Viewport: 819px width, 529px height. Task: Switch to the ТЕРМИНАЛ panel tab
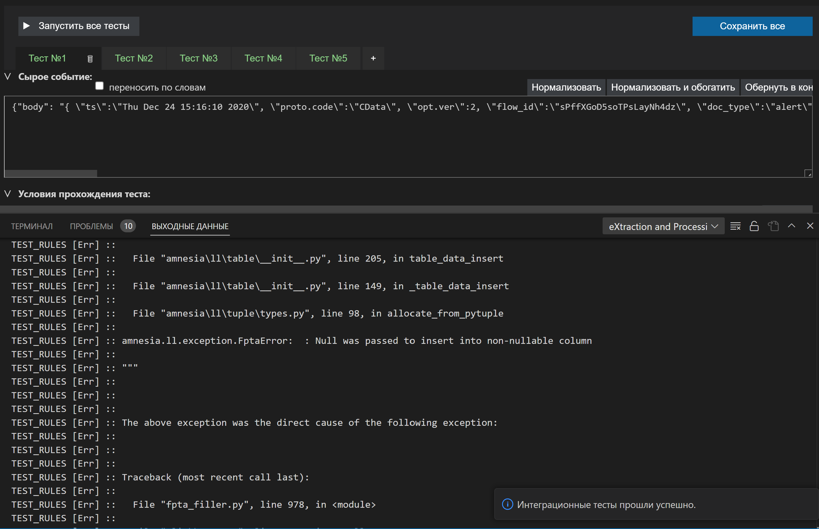[x=32, y=226]
